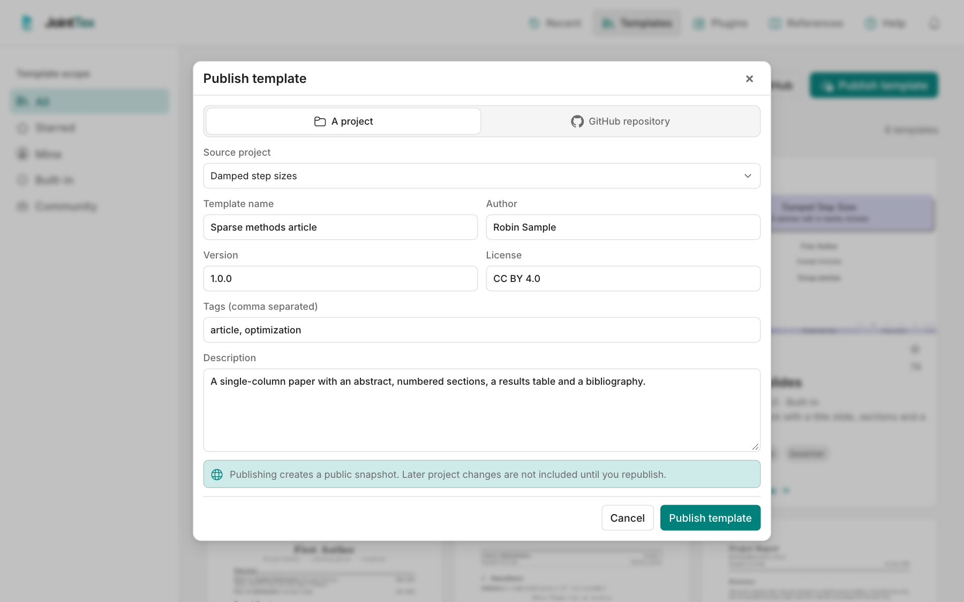Open Plugins in the top navigation
The image size is (964, 602).
click(720, 23)
